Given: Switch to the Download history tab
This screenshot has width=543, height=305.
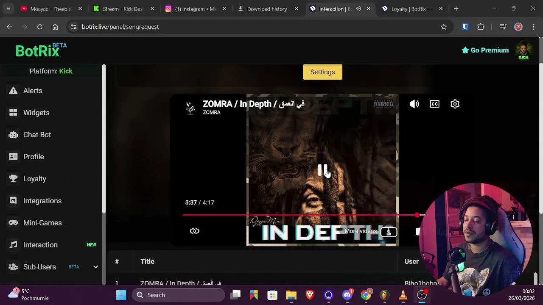Looking at the screenshot, I should tap(267, 8).
